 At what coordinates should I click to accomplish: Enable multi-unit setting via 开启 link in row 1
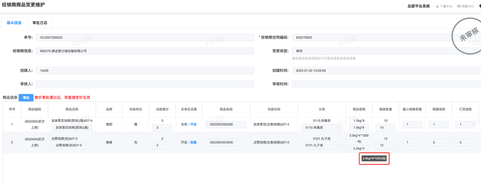pos(193,124)
